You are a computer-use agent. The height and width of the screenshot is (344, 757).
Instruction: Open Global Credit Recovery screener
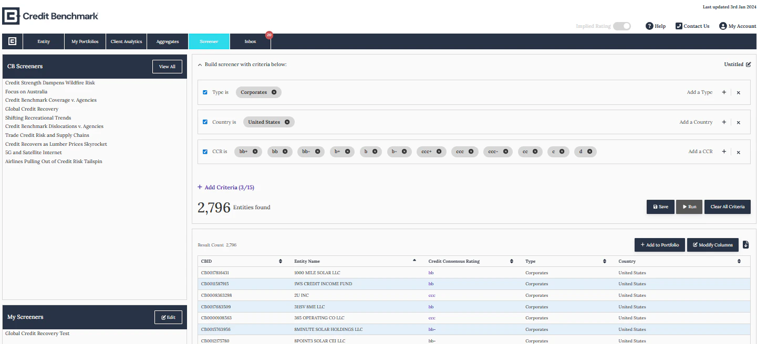coord(32,109)
